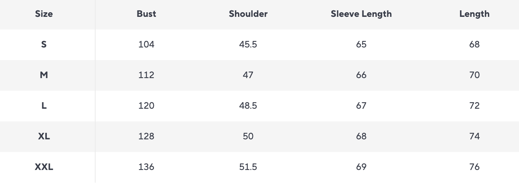Select the M size row label
Screen dimensions: 519x183
[x=44, y=75]
